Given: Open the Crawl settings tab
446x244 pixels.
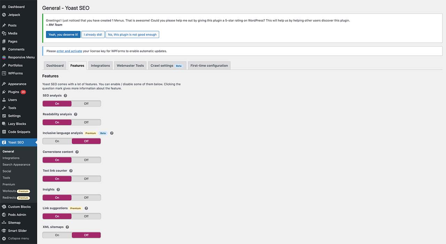Looking at the screenshot, I should pyautogui.click(x=167, y=66).
